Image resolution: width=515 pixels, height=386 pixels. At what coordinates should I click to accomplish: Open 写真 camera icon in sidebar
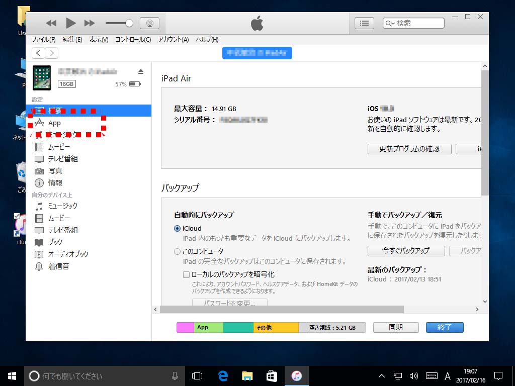[39, 171]
